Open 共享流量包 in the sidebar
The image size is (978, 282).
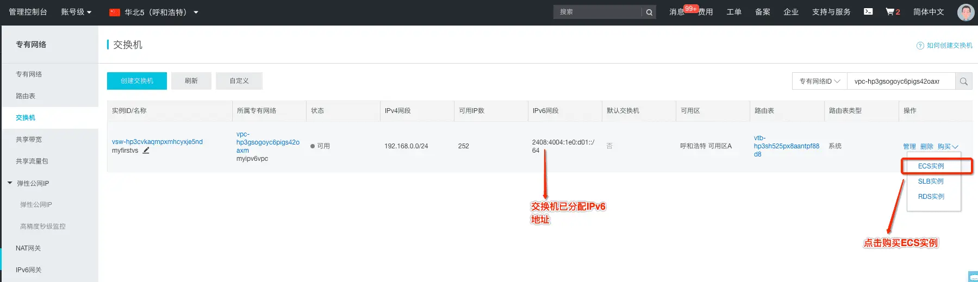pyautogui.click(x=32, y=161)
